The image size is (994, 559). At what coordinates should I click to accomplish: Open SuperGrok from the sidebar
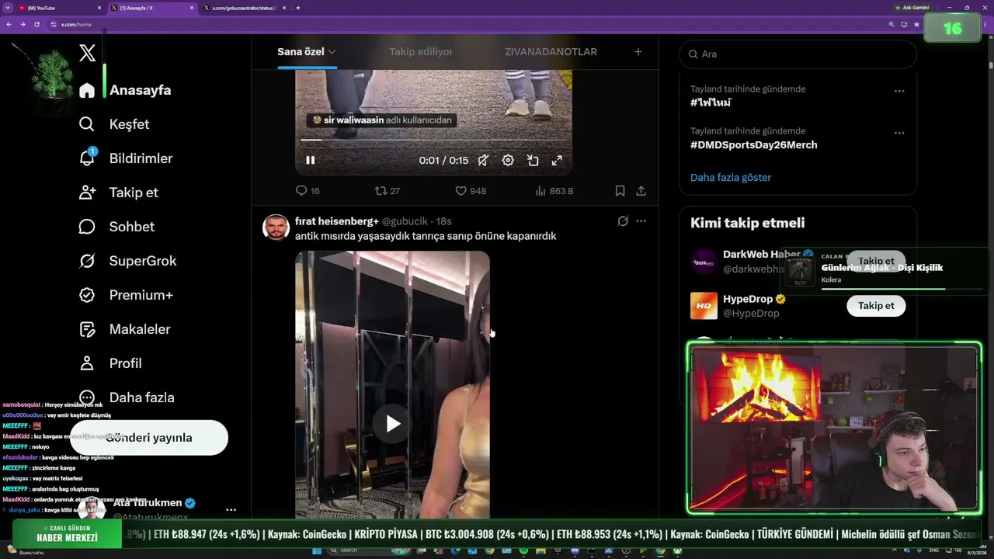coord(127,261)
